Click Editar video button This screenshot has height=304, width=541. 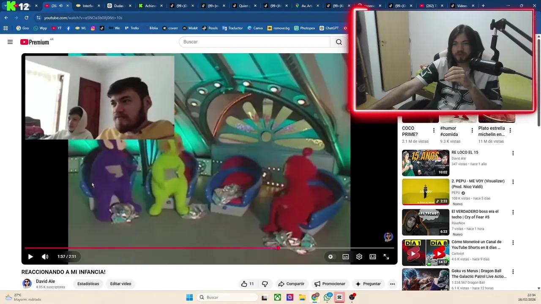tap(120, 284)
